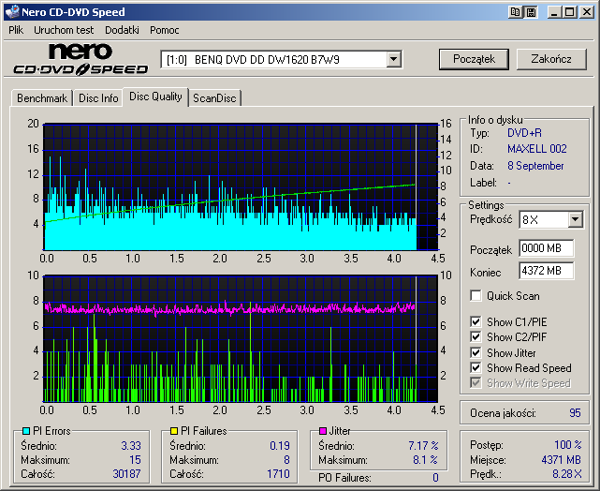Open the Dodatki menu
Viewport: 600px width, 491px height.
(122, 30)
